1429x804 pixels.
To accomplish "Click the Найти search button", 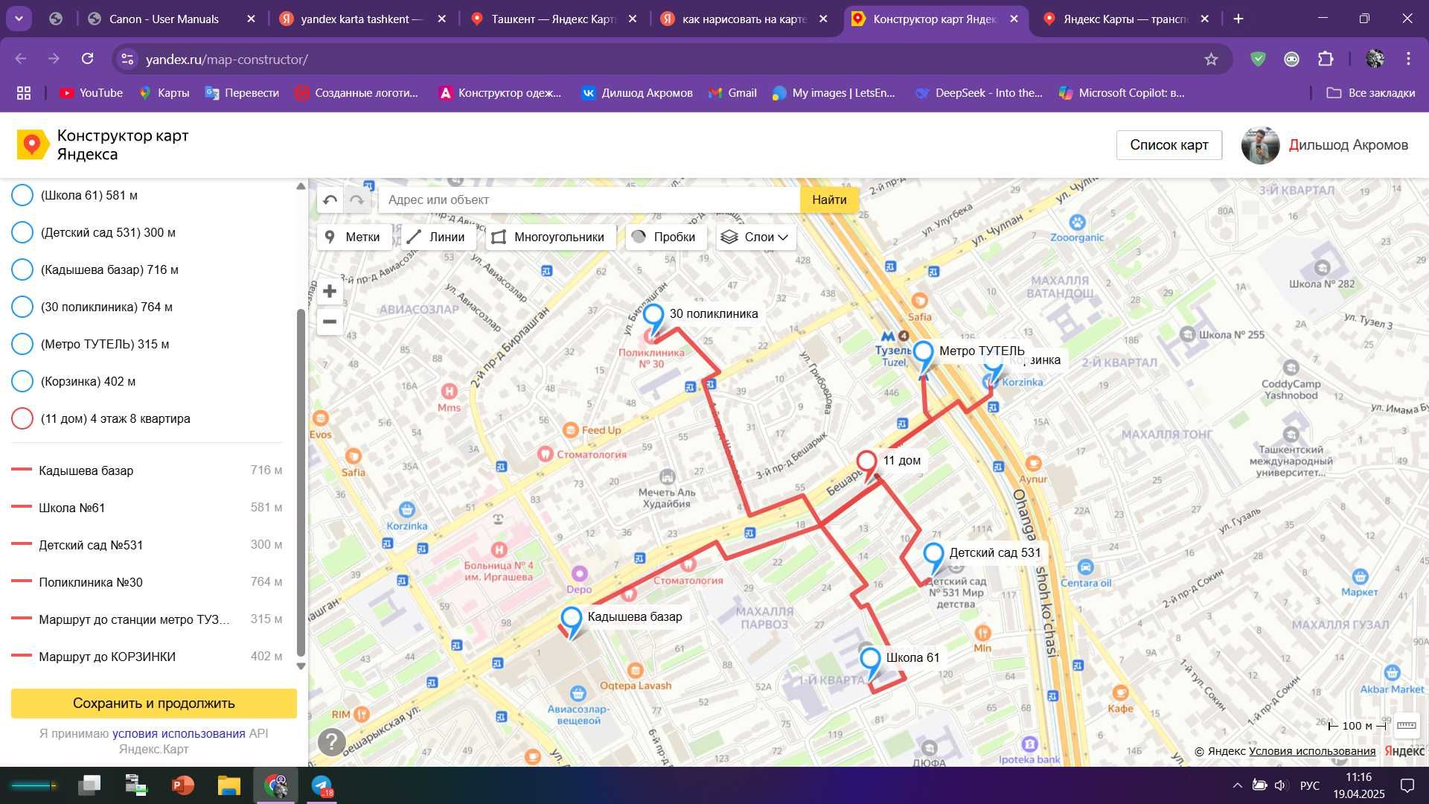I will click(x=829, y=200).
